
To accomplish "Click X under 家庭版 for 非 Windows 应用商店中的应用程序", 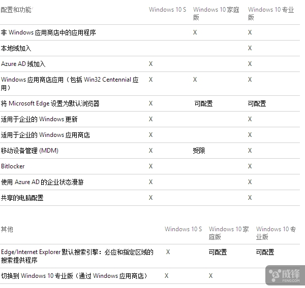I will pos(195,32).
